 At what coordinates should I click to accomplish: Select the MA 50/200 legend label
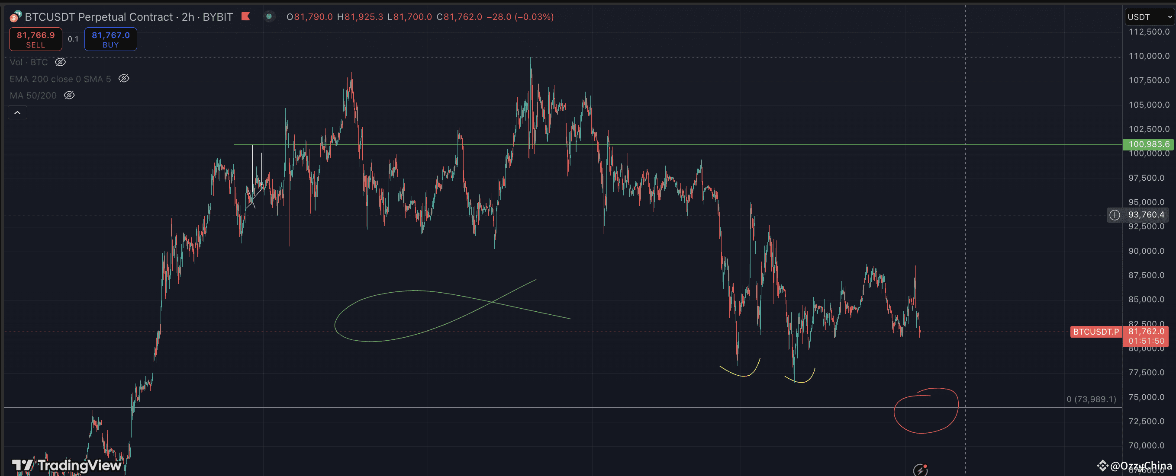pyautogui.click(x=33, y=95)
